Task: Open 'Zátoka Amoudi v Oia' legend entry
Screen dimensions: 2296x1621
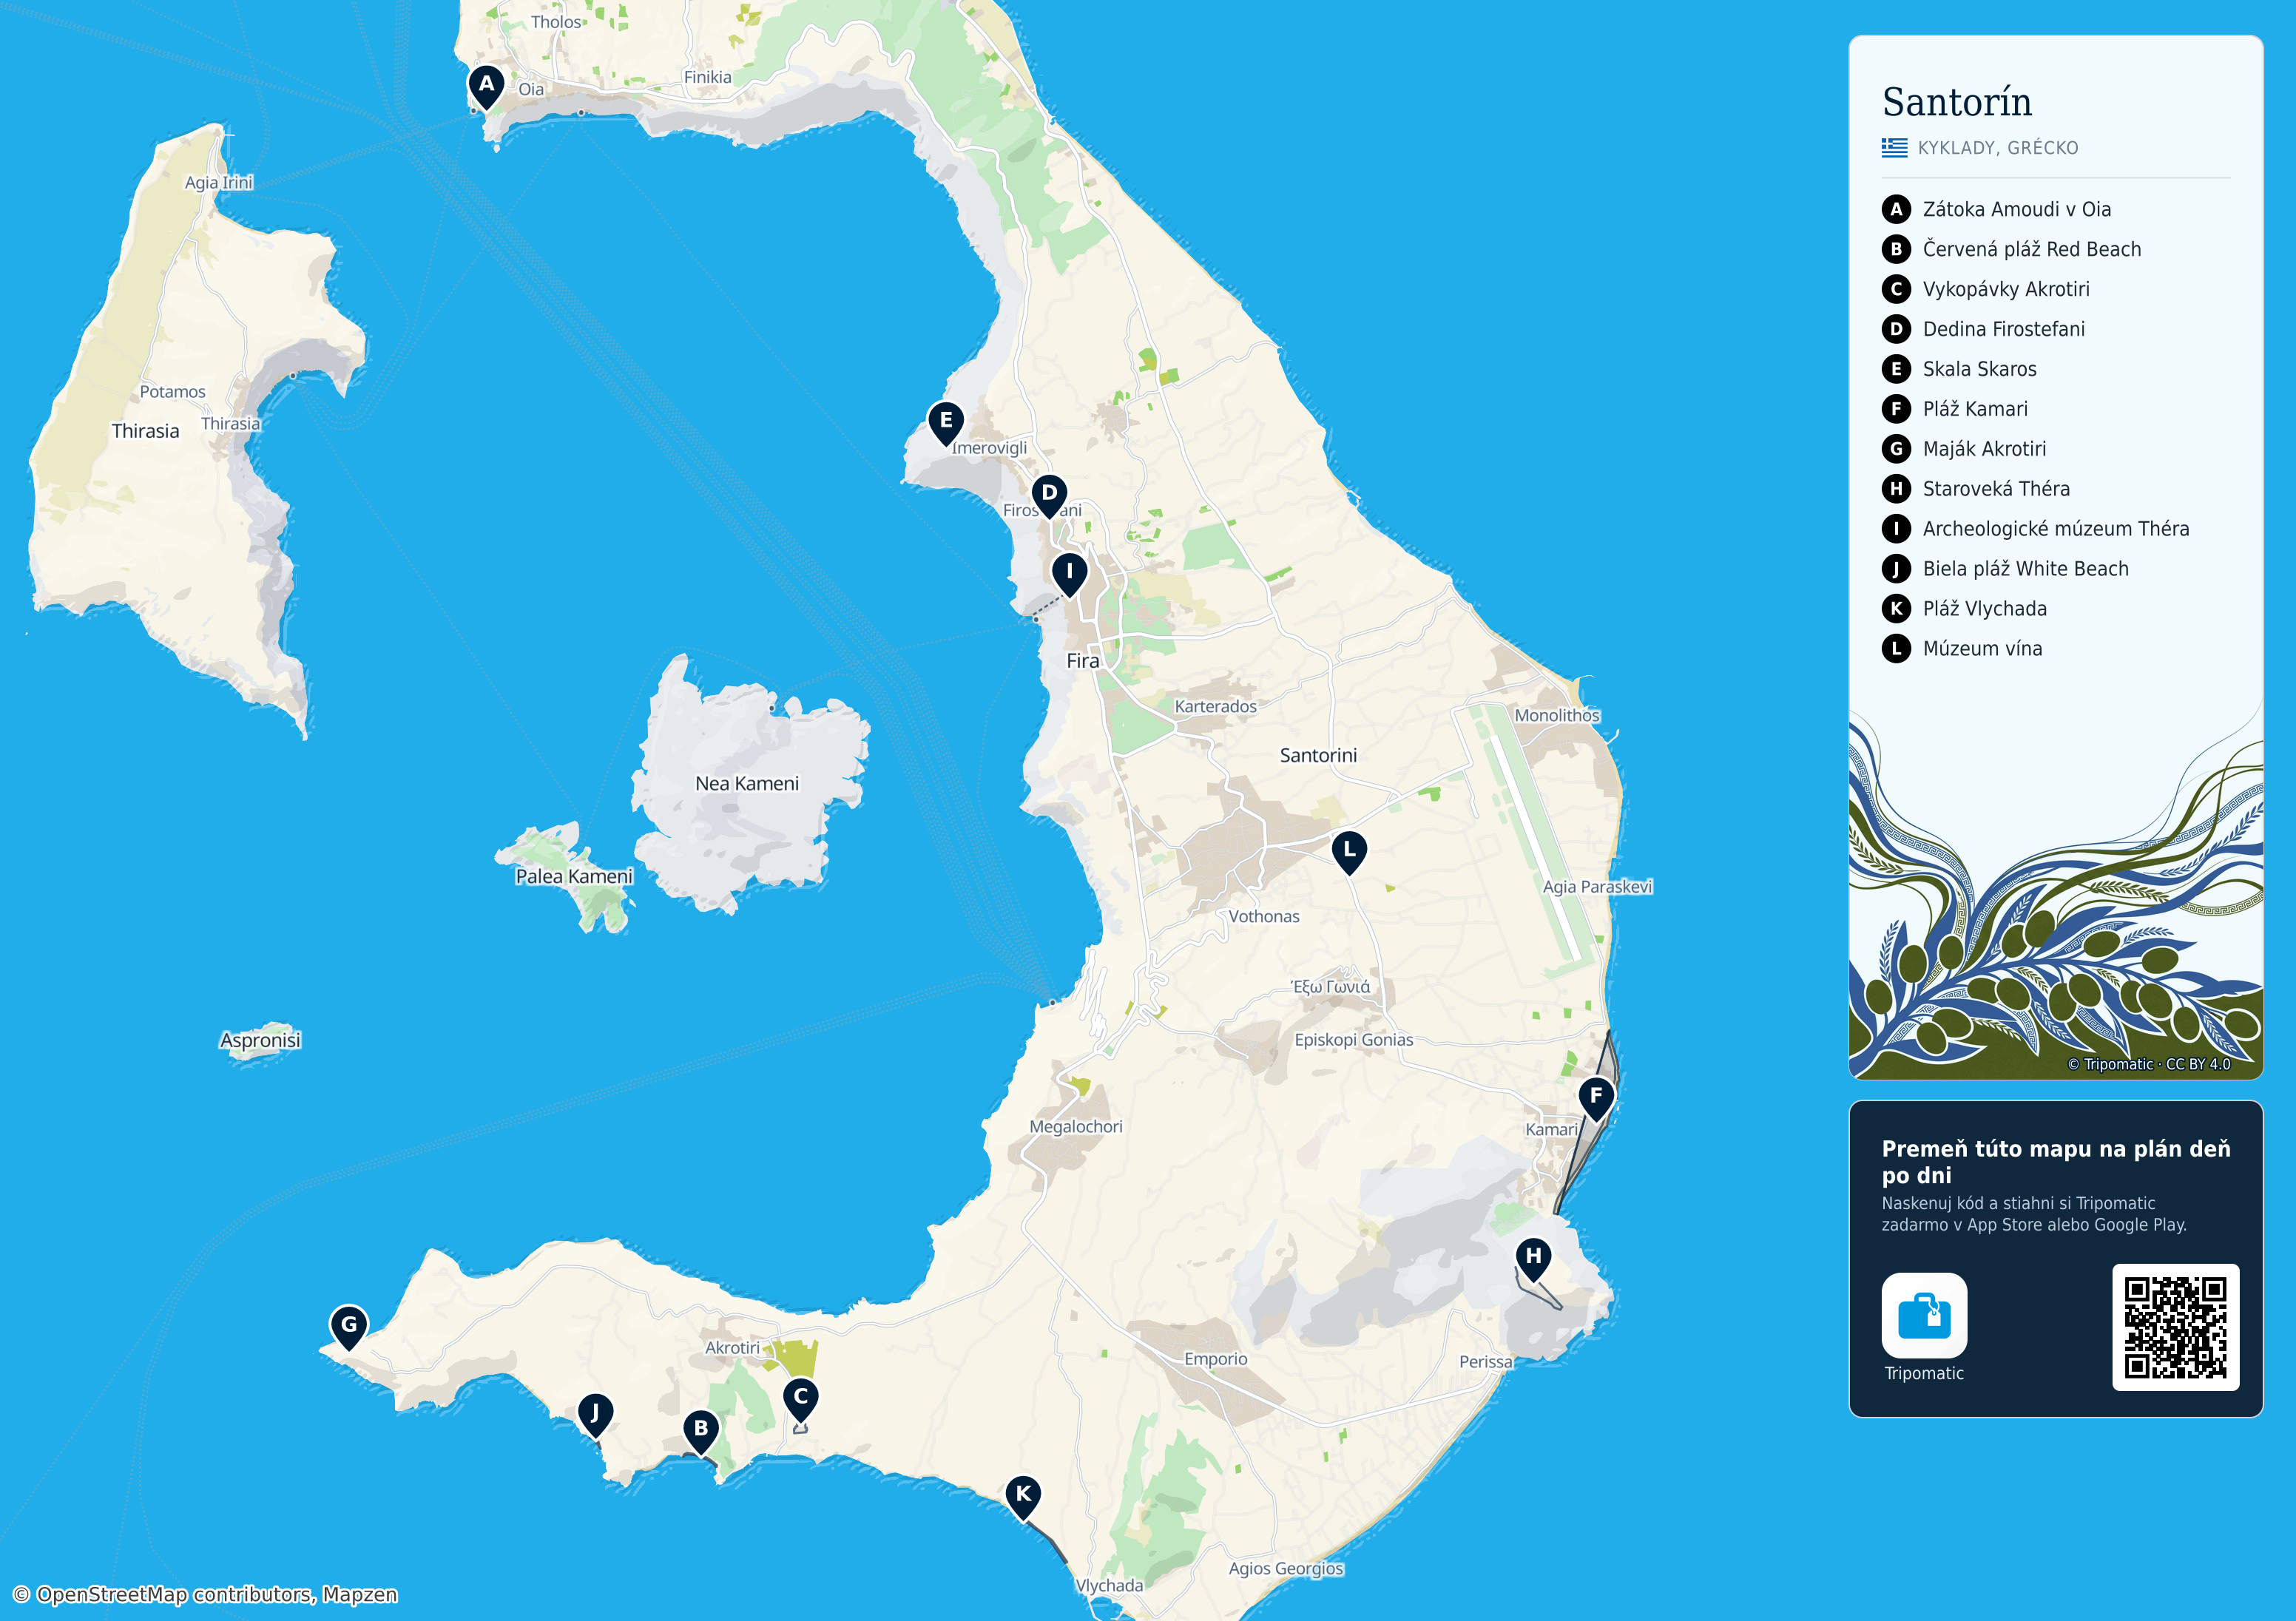Action: tap(2017, 209)
